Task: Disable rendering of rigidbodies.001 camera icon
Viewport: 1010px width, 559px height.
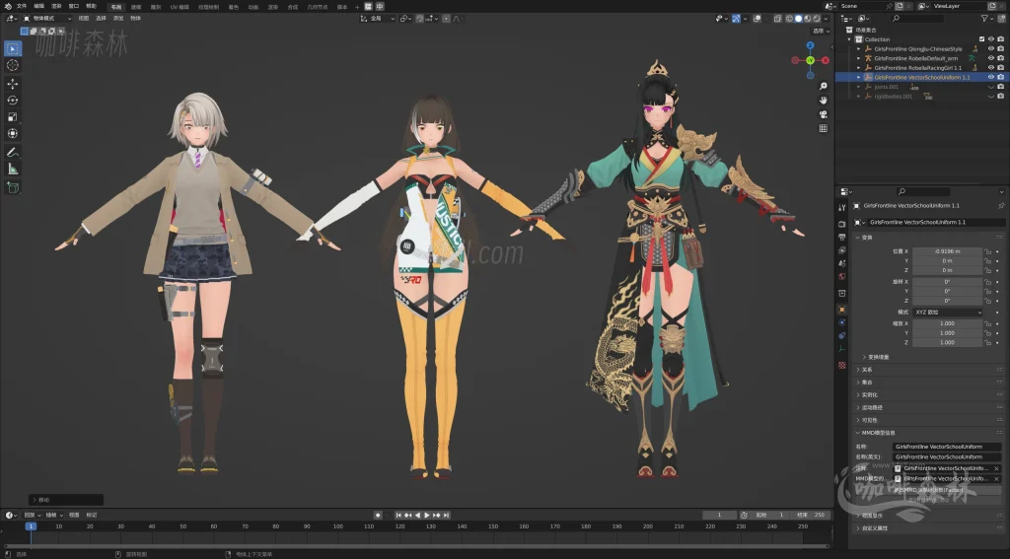Action: [1001, 96]
